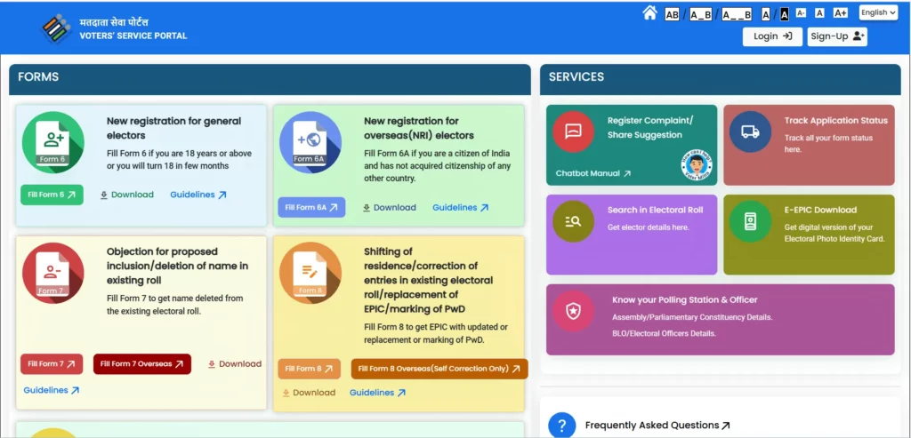
Task: Click the blue Form 6A icon
Action: (310, 142)
